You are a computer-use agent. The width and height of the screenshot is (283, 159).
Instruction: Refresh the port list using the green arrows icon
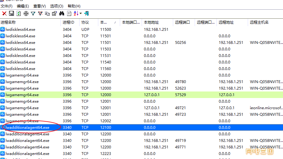tap(19, 13)
